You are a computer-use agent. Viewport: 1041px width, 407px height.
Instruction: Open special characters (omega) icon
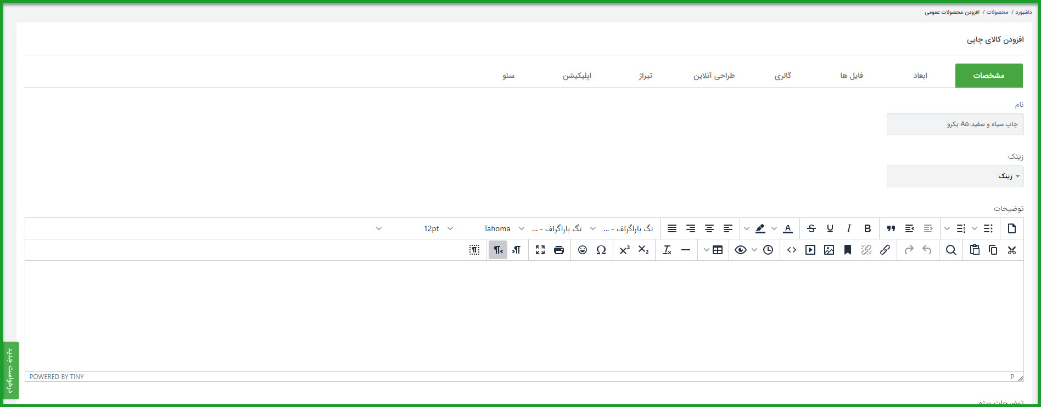pyautogui.click(x=601, y=250)
